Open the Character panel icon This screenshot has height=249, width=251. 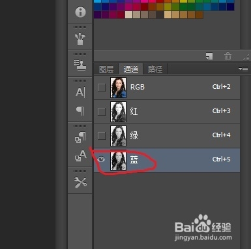80,92
